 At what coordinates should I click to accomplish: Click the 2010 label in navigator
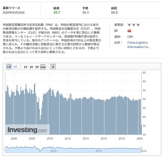(x=53, y=151)
